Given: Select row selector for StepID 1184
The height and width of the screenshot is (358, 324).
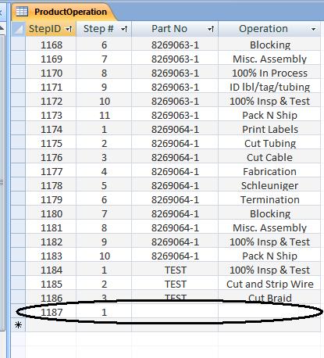Looking at the screenshot, I should coord(18,270).
